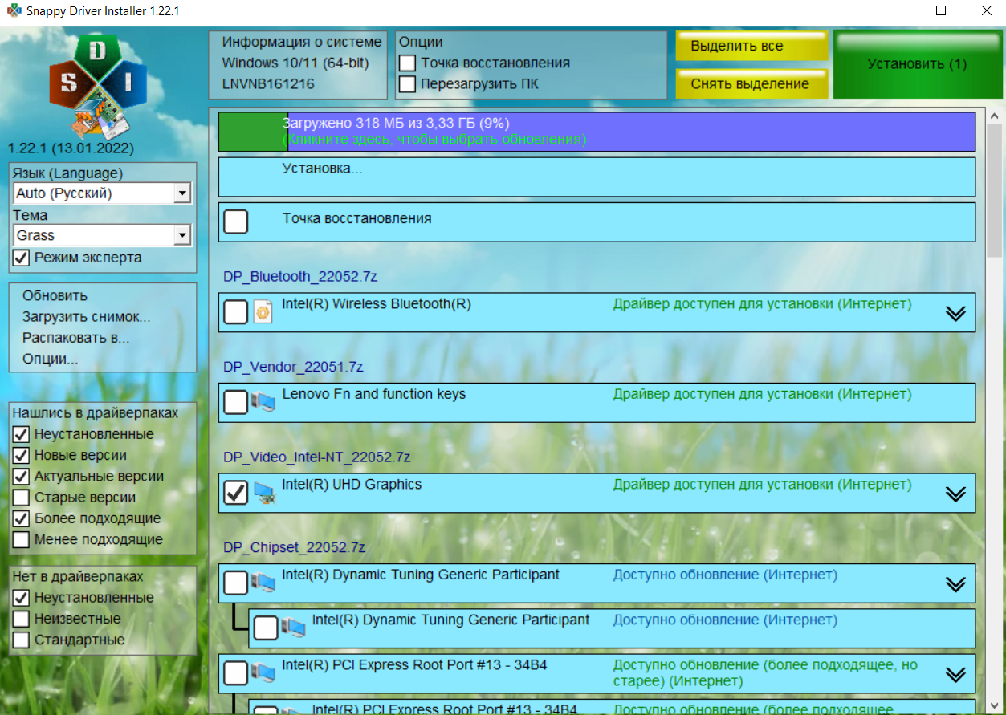Click the vertical scrollbar down arrow
The image size is (1006, 715).
995,706
